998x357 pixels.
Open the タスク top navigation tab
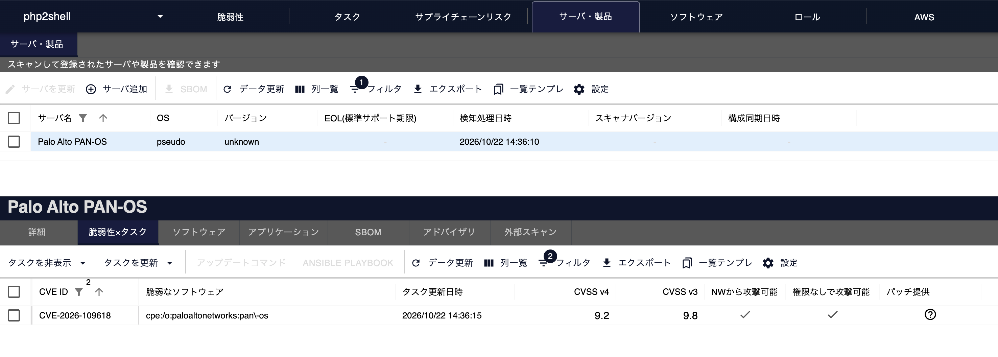pos(347,17)
